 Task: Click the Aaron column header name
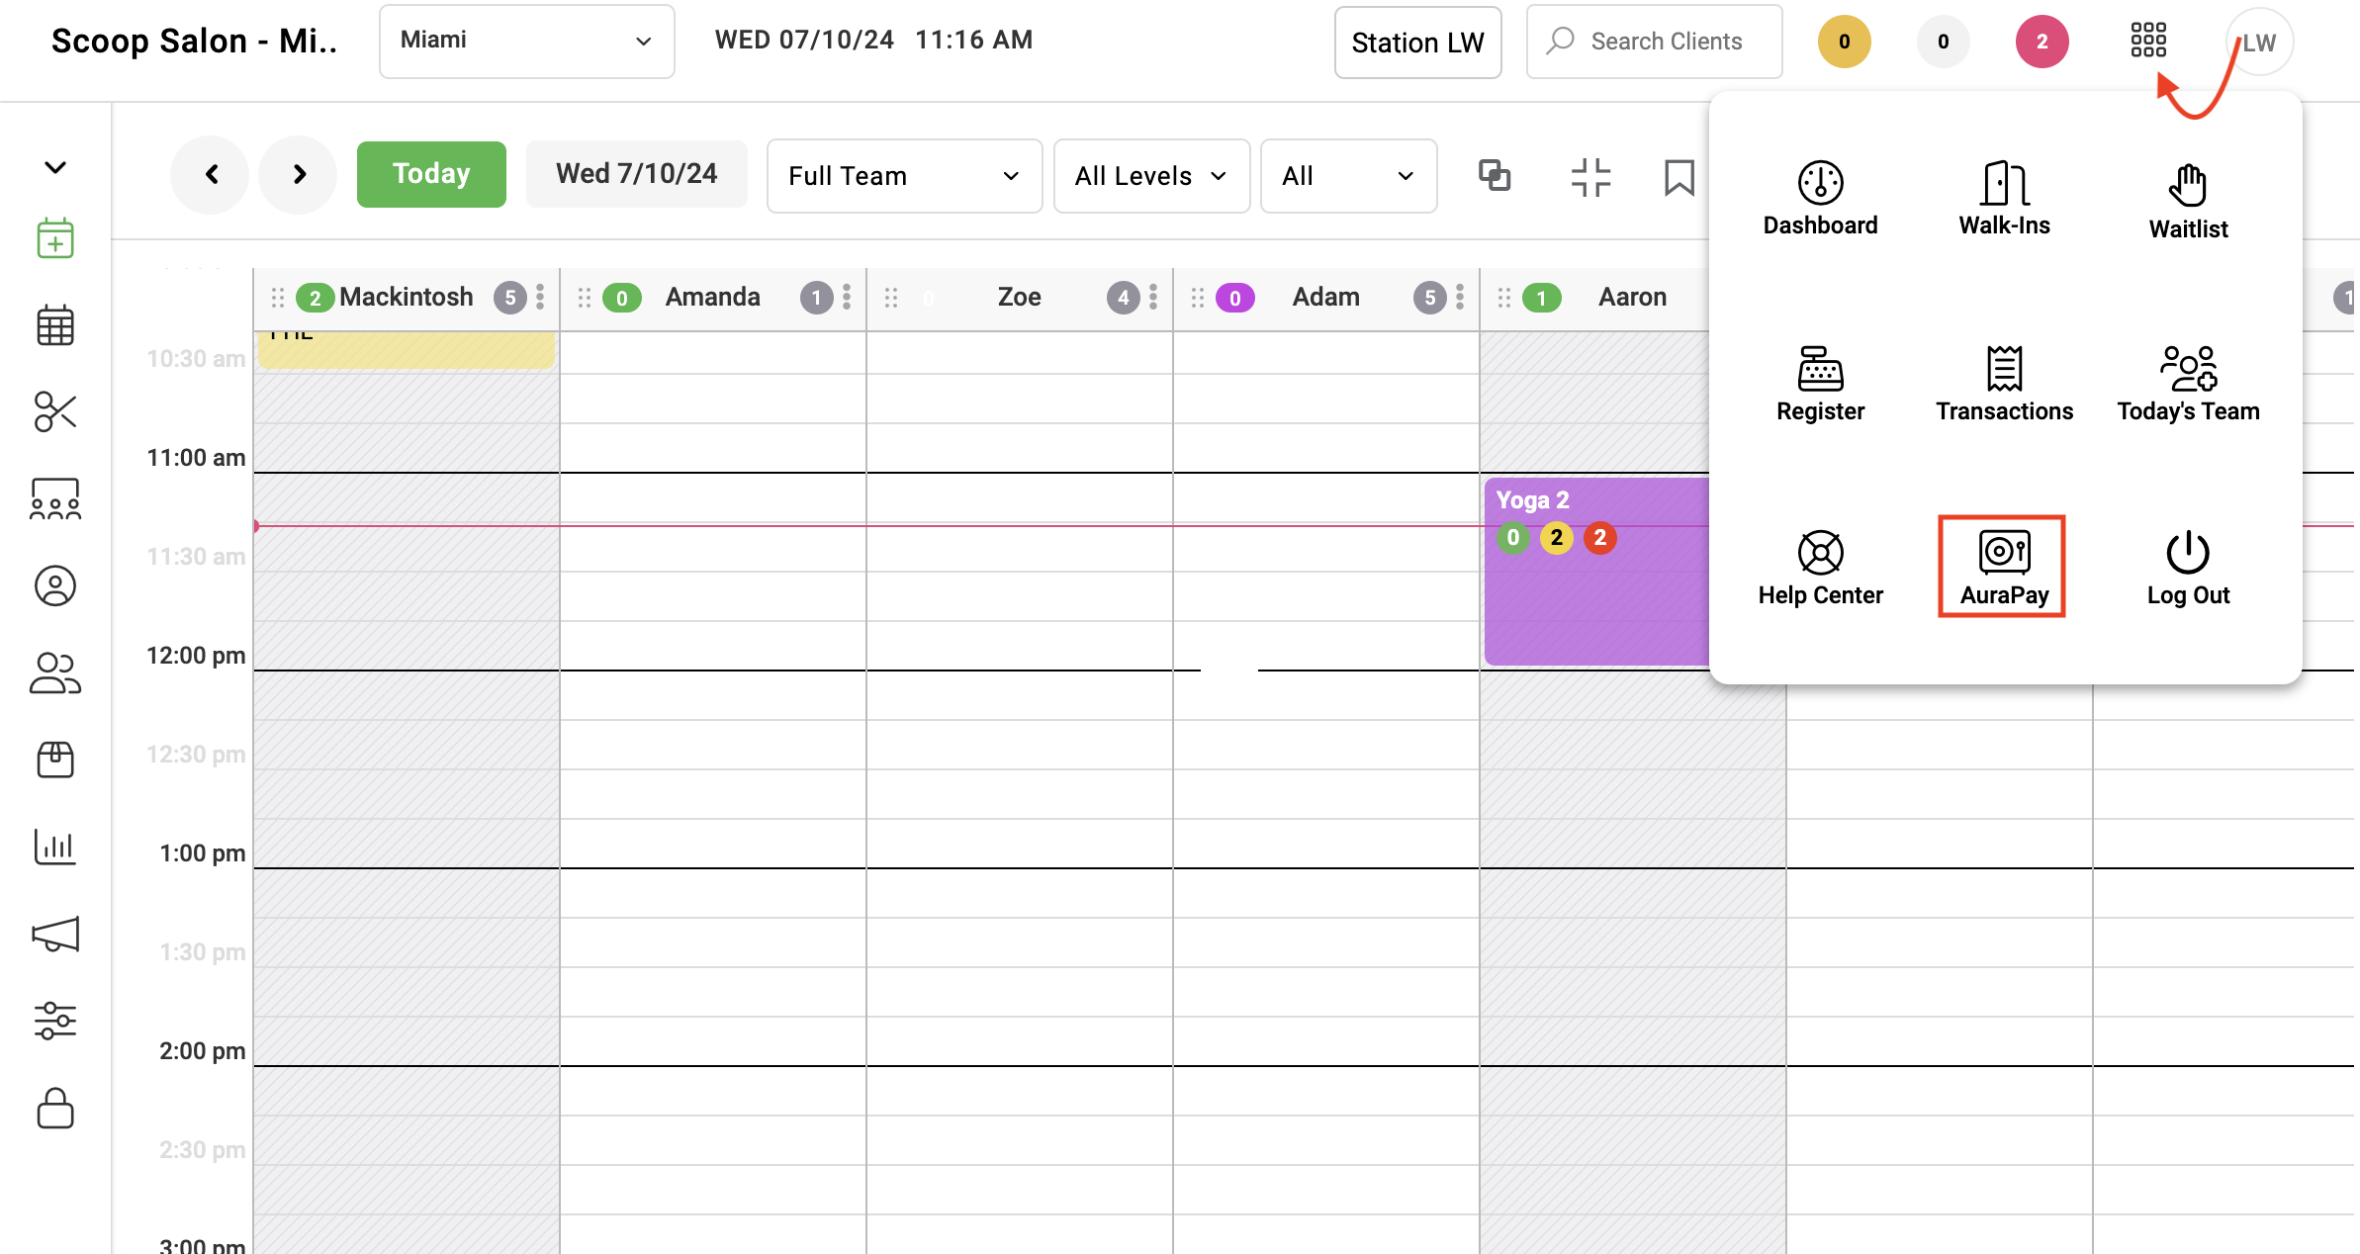click(1632, 297)
